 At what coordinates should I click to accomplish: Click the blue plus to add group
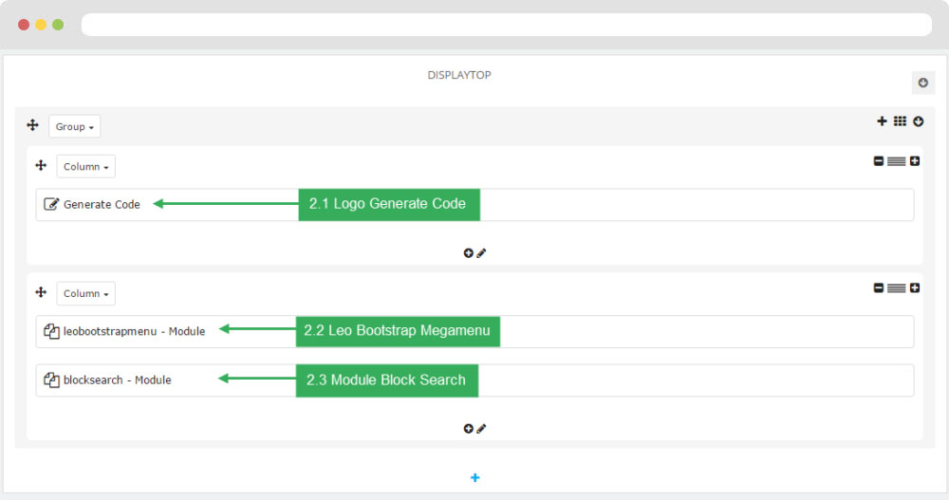coord(475,477)
